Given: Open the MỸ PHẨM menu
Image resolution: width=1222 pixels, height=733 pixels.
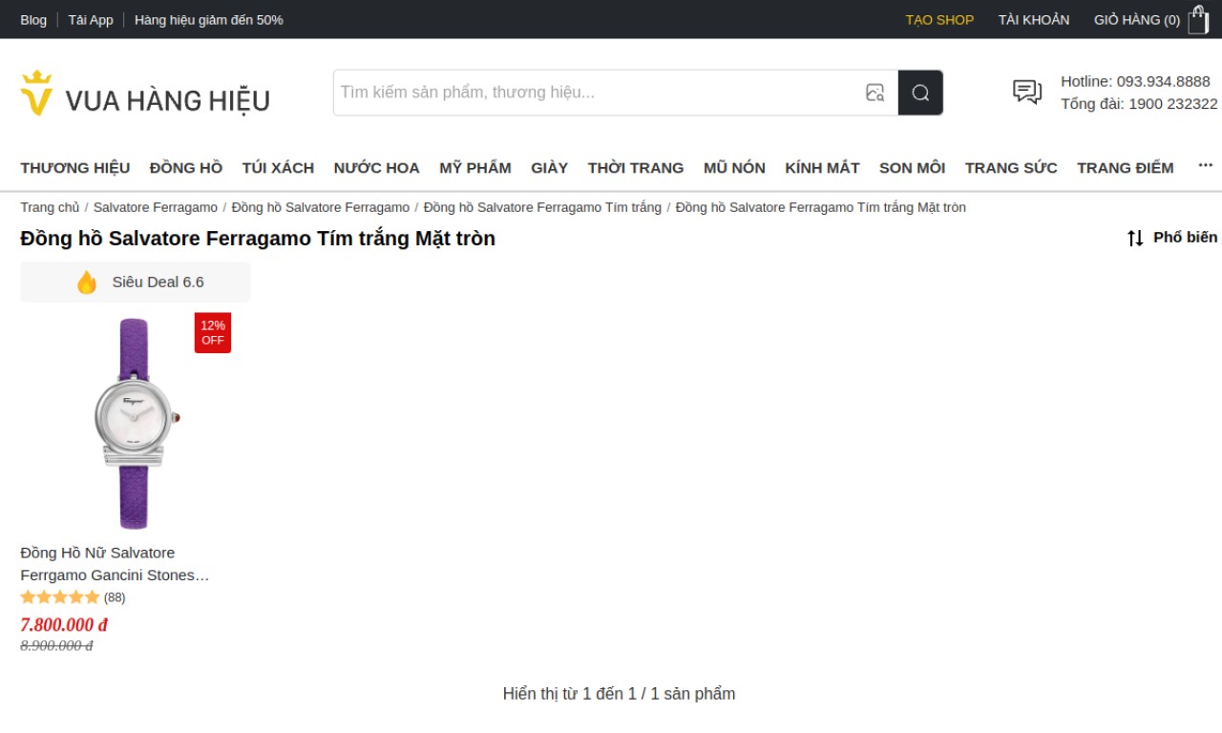Looking at the screenshot, I should pos(475,168).
